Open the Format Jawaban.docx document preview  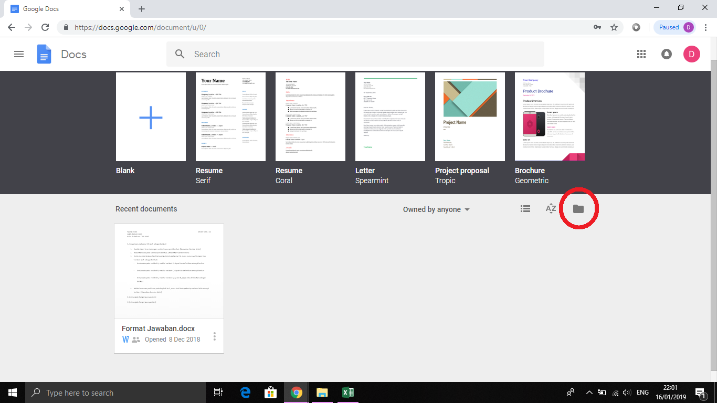(x=169, y=271)
